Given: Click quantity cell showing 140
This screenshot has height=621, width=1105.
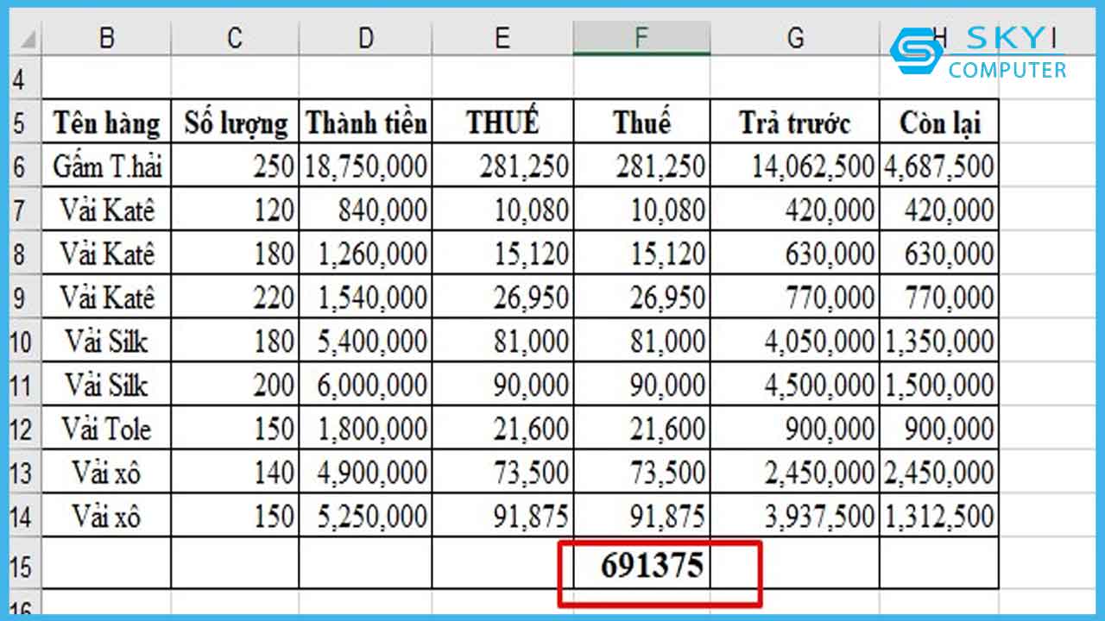Looking at the screenshot, I should click(x=235, y=473).
